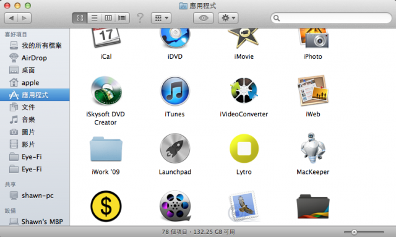The width and height of the screenshot is (396, 237).
Task: Select the yellow dollar sign app icon
Action: point(106,206)
